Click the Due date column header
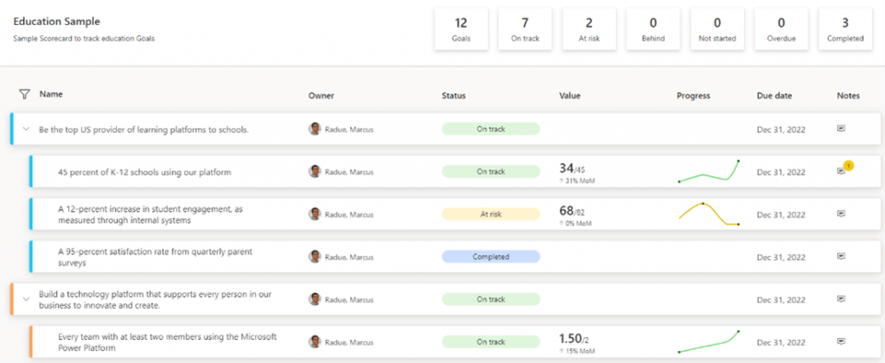The image size is (885, 363). coord(774,95)
